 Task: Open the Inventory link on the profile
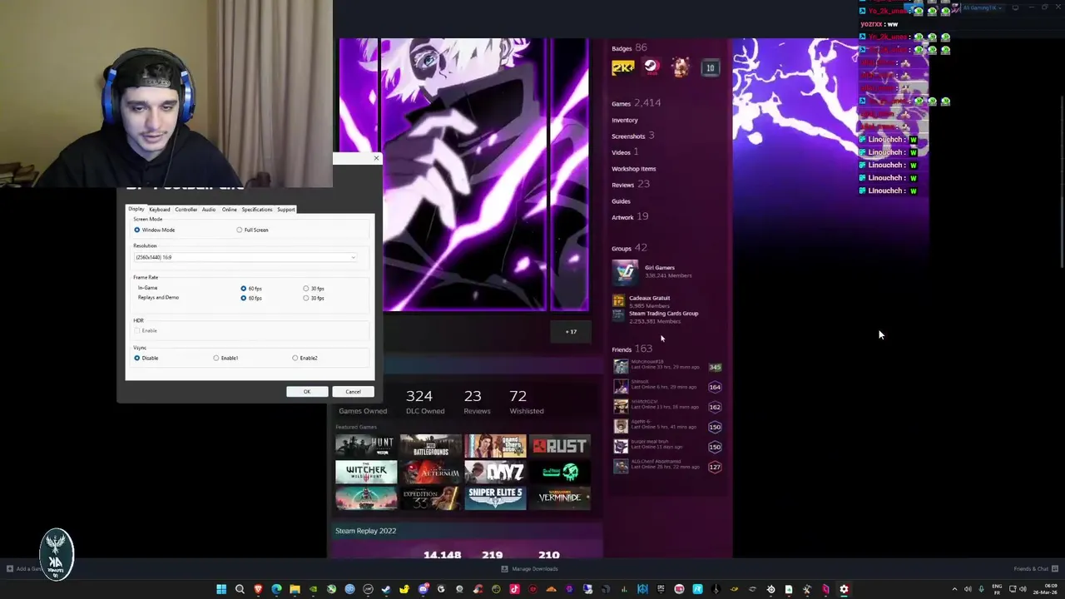point(625,120)
